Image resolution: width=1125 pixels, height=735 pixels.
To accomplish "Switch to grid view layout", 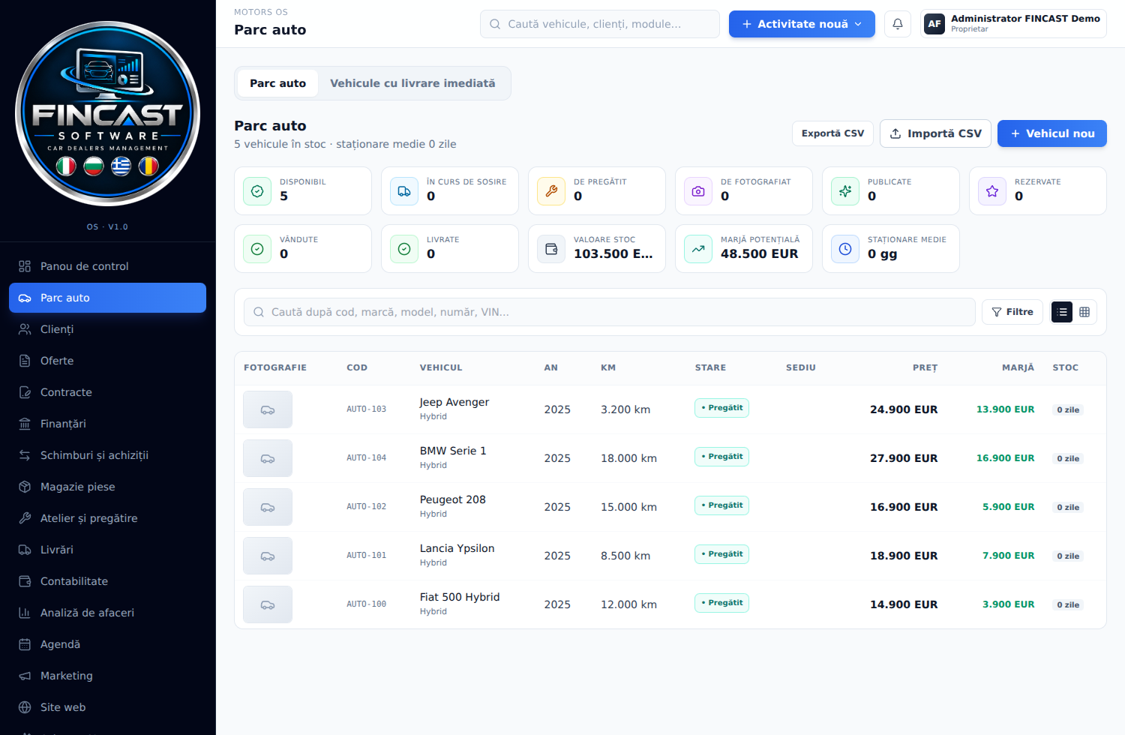I will pyautogui.click(x=1084, y=312).
